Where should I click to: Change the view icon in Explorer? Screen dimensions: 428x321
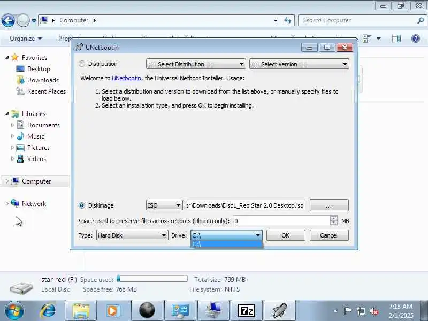tap(368, 39)
